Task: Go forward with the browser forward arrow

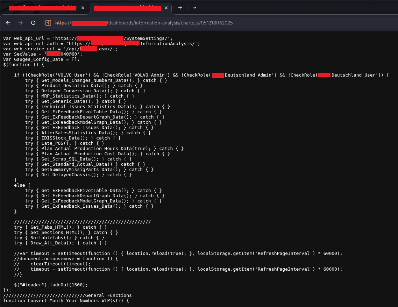Action: [x=21, y=23]
